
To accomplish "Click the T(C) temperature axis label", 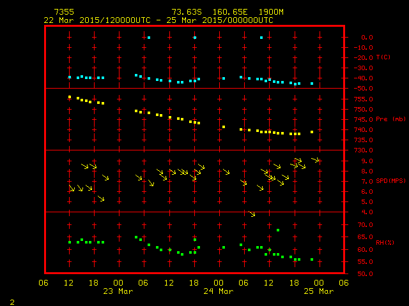I will pos(383,57).
